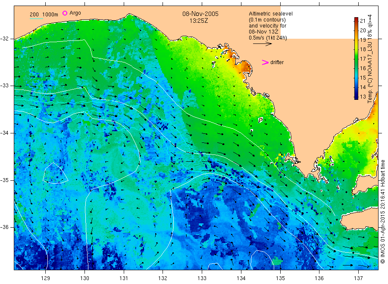The height and width of the screenshot is (284, 388).
Task: Click the longitude label 129
Action: click(x=46, y=278)
